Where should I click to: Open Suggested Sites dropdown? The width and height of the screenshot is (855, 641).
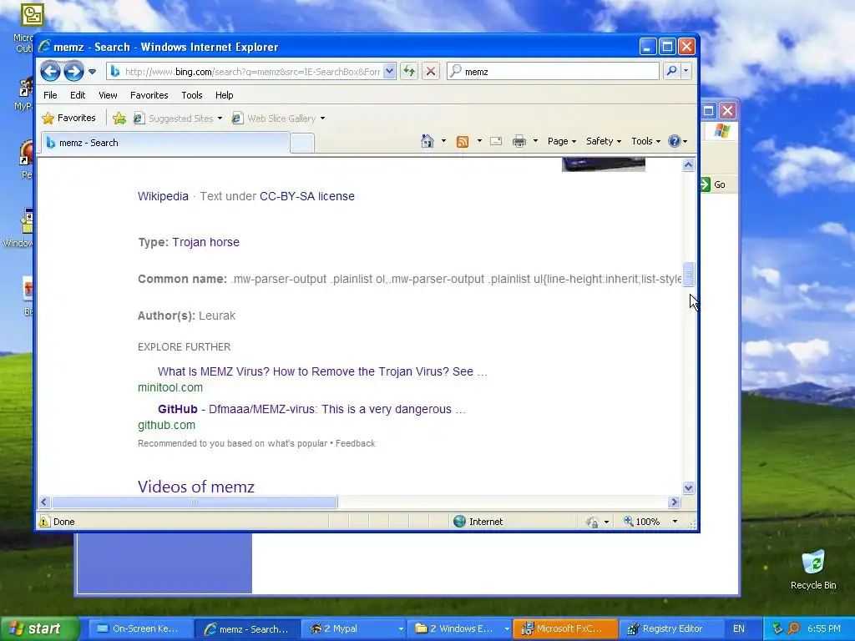178,119
